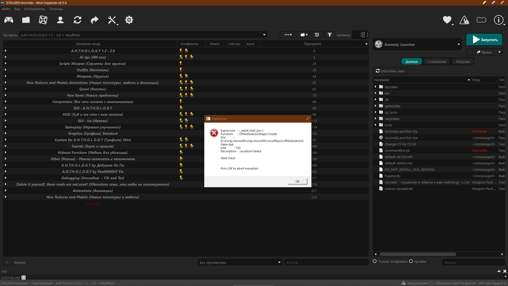
Task: Switch to the 'Сохранения' tab
Action: [x=437, y=62]
